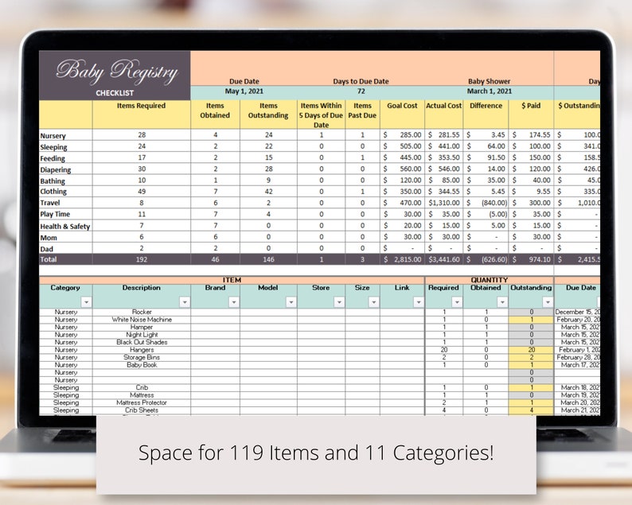Click the Mom row label in summary
The height and width of the screenshot is (505, 632).
49,238
